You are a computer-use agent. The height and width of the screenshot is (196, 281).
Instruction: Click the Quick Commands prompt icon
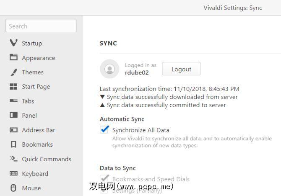coord(13,159)
